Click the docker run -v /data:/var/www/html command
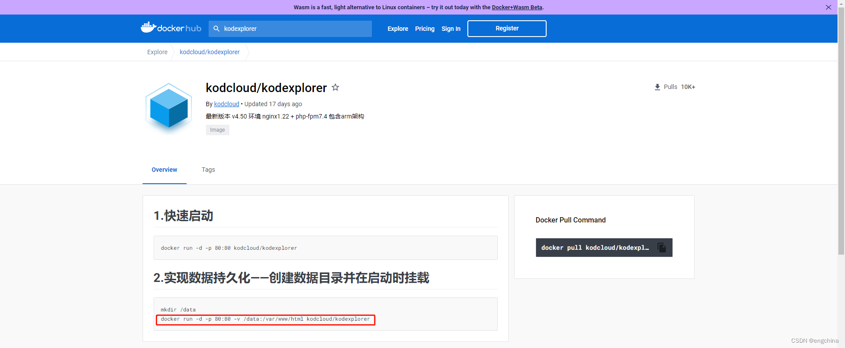The image size is (845, 348). point(265,319)
